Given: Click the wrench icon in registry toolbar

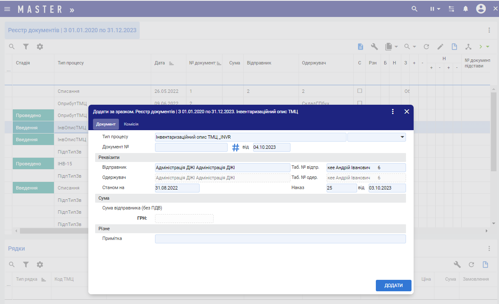Looking at the screenshot, I should [374, 47].
